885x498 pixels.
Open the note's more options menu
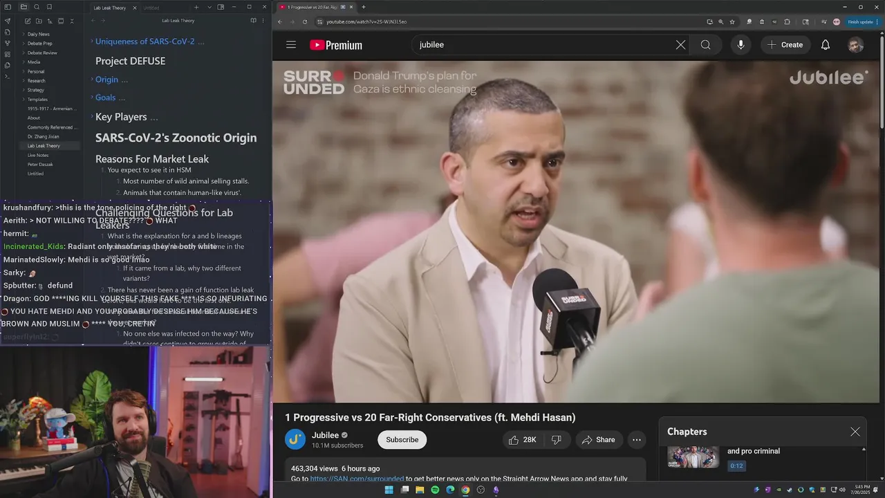pyautogui.click(x=263, y=21)
